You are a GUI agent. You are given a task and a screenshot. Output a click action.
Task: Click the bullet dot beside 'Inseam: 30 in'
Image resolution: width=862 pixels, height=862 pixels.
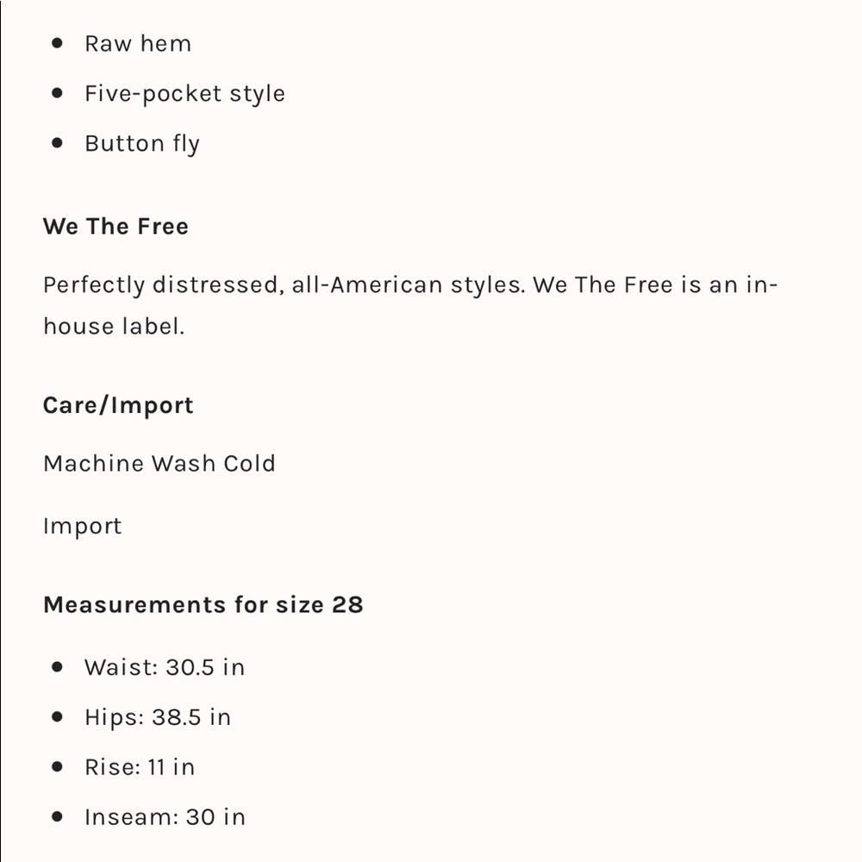(x=57, y=816)
